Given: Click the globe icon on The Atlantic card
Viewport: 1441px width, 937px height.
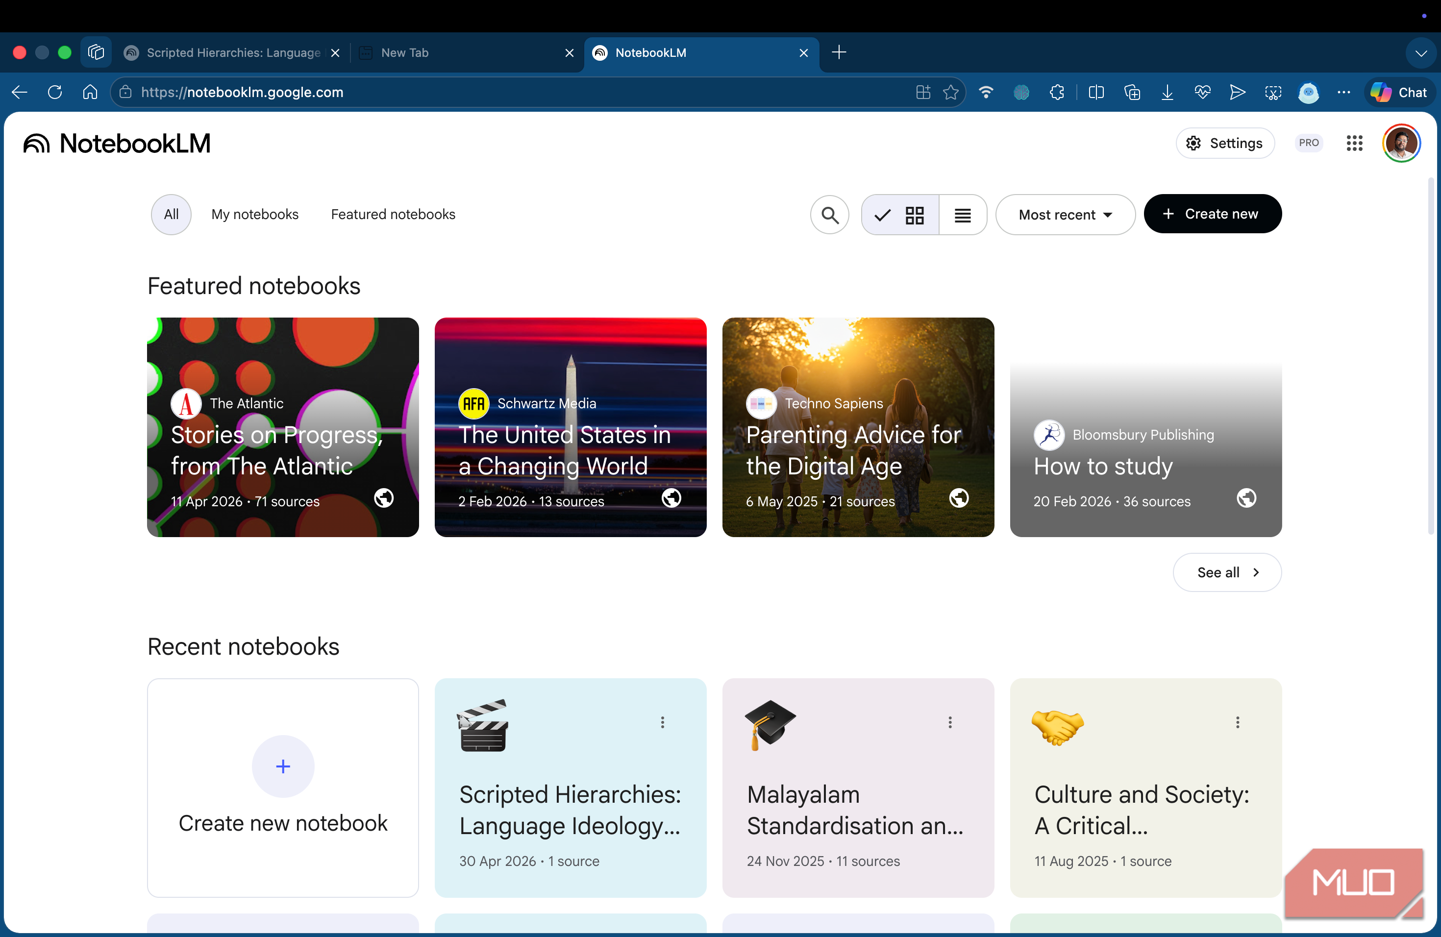Looking at the screenshot, I should click(x=384, y=498).
